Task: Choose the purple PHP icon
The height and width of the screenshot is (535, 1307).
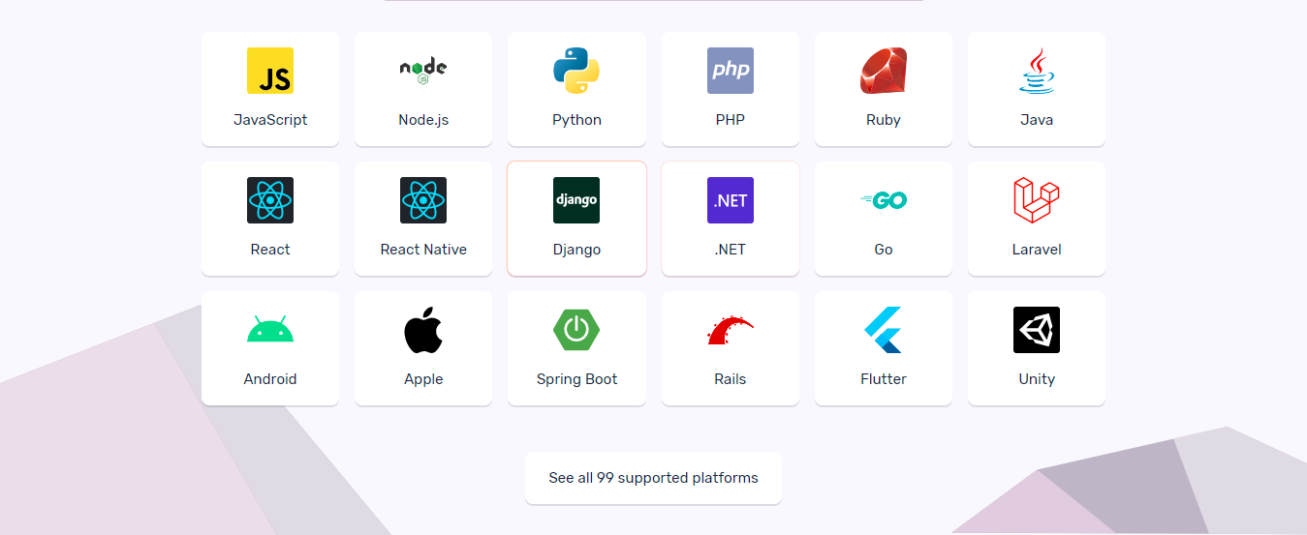Action: pos(731,71)
